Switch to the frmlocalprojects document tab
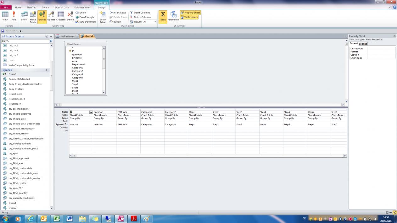Viewport: 397px width, 223px height. click(67, 36)
